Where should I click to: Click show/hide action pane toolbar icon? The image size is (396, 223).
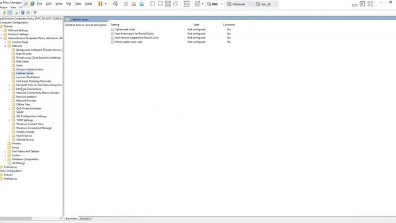coord(28,12)
